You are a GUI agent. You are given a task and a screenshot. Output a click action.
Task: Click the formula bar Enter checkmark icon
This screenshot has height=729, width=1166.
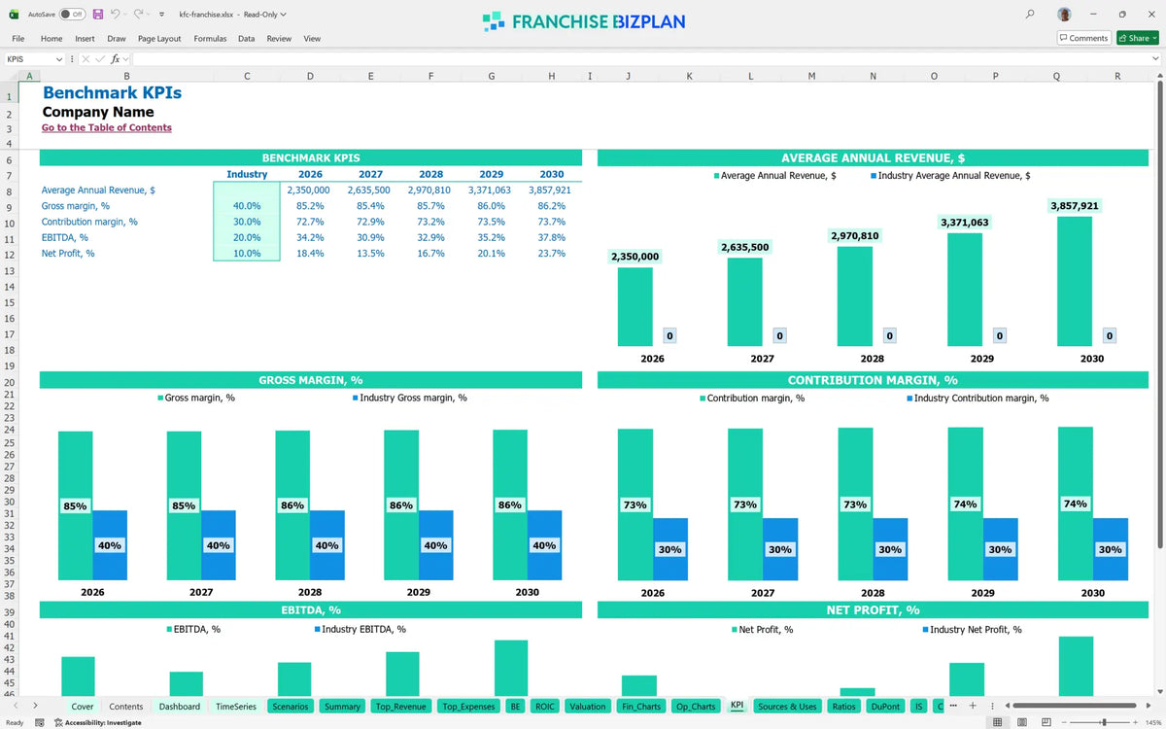pos(100,59)
